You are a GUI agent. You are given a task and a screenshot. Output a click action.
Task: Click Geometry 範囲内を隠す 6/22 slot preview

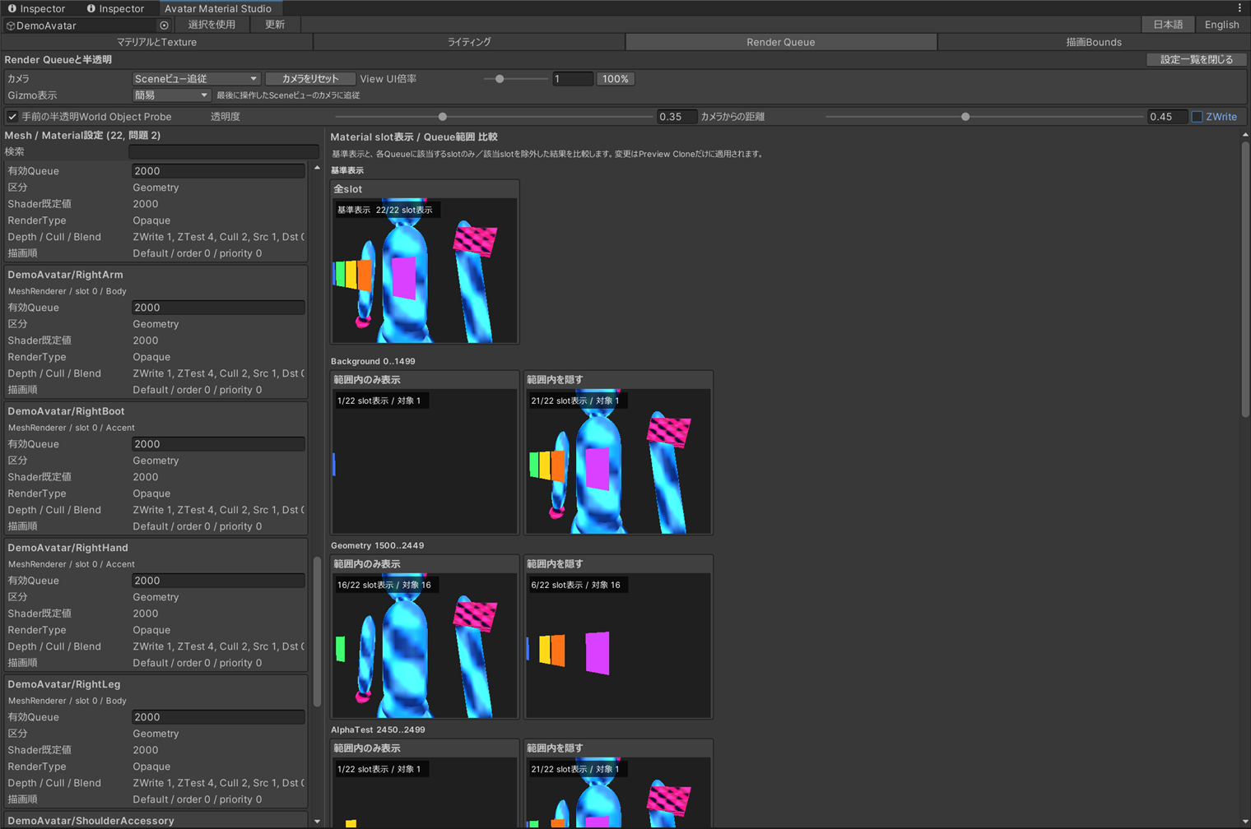[618, 646]
